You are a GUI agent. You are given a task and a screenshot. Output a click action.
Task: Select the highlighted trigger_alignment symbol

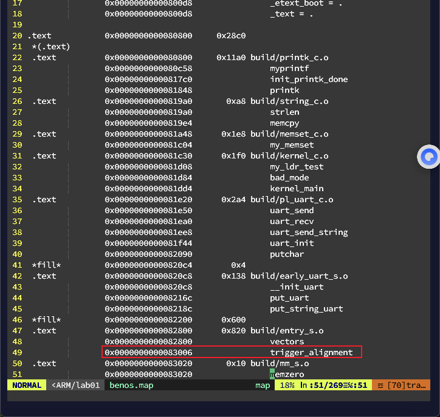311,353
